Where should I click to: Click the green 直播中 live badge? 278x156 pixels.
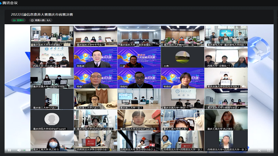[18, 20]
